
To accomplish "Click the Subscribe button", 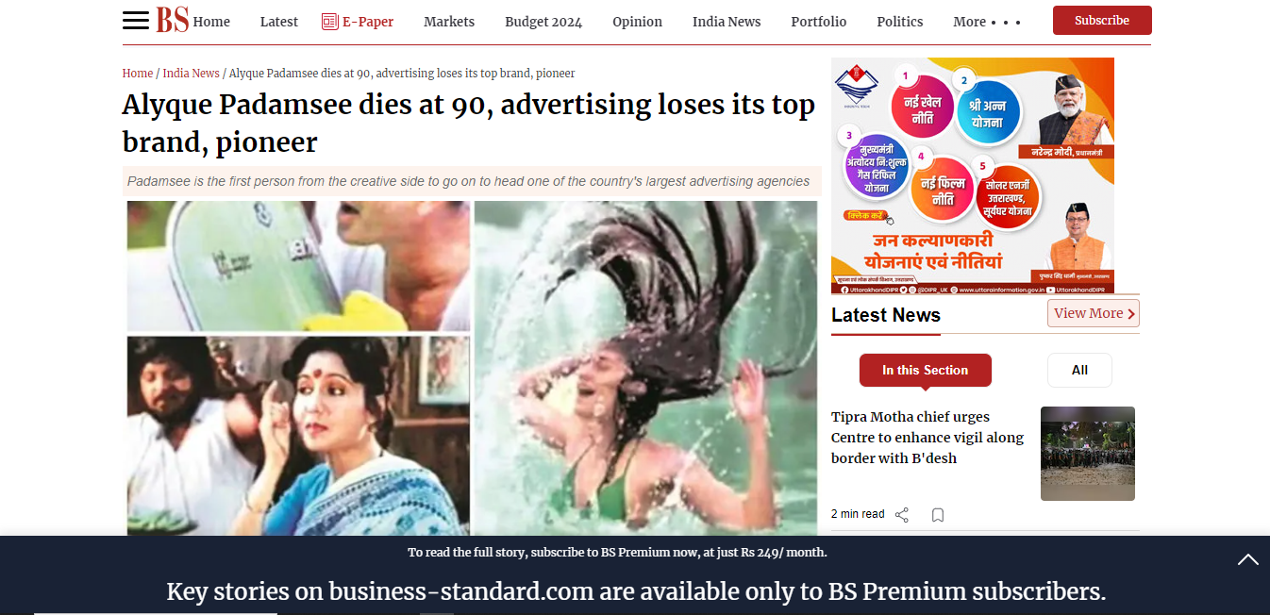I will coord(1102,21).
